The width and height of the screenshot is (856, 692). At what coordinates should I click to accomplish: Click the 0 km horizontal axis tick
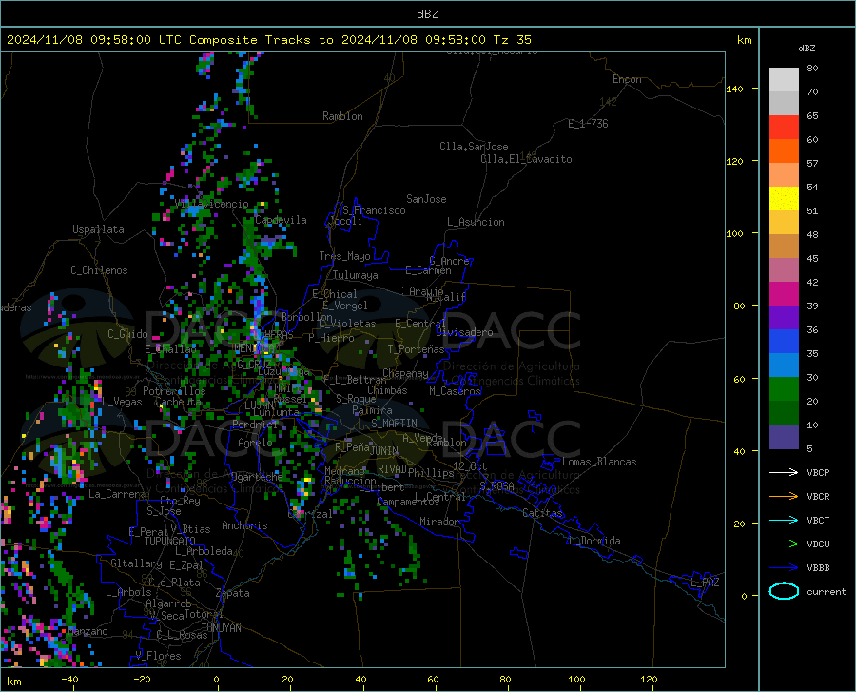217,680
